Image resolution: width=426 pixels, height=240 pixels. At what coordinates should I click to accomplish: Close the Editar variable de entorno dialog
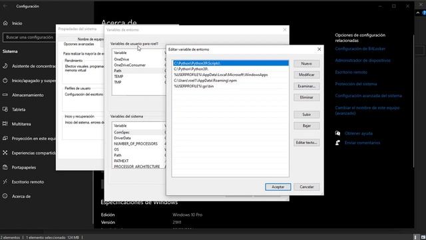[x=319, y=49]
